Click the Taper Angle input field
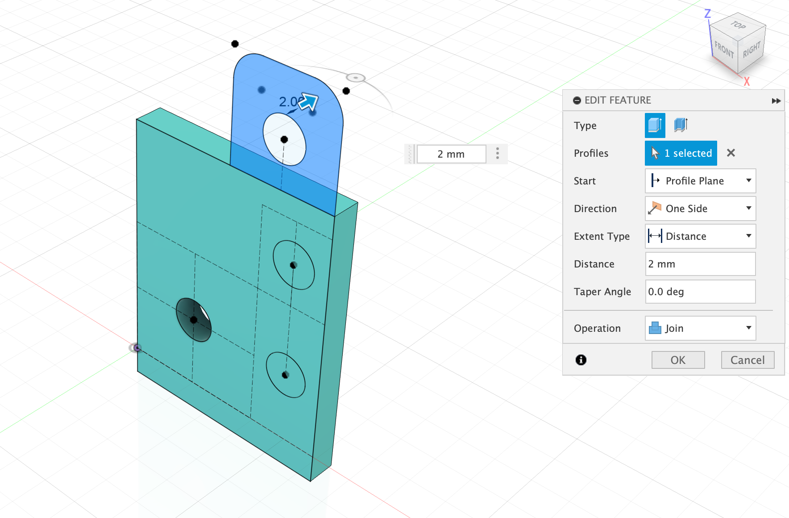789x518 pixels. point(701,292)
